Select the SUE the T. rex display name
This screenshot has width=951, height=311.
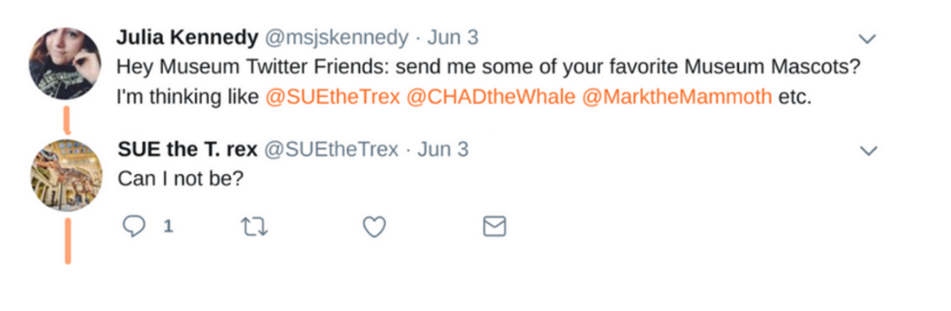pos(188,149)
